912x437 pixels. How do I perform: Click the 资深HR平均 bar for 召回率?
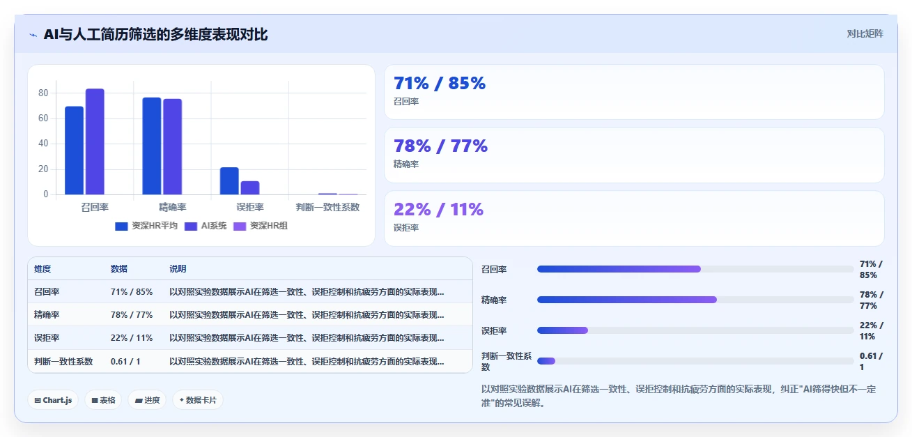(74, 151)
